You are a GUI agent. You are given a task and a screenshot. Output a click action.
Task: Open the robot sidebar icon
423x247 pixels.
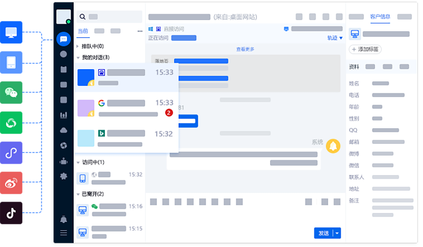pyautogui.click(x=64, y=161)
